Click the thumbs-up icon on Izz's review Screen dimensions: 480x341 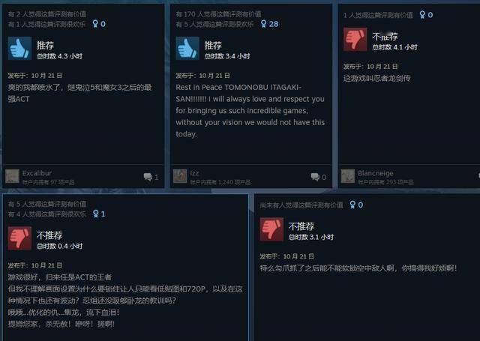[x=187, y=48]
